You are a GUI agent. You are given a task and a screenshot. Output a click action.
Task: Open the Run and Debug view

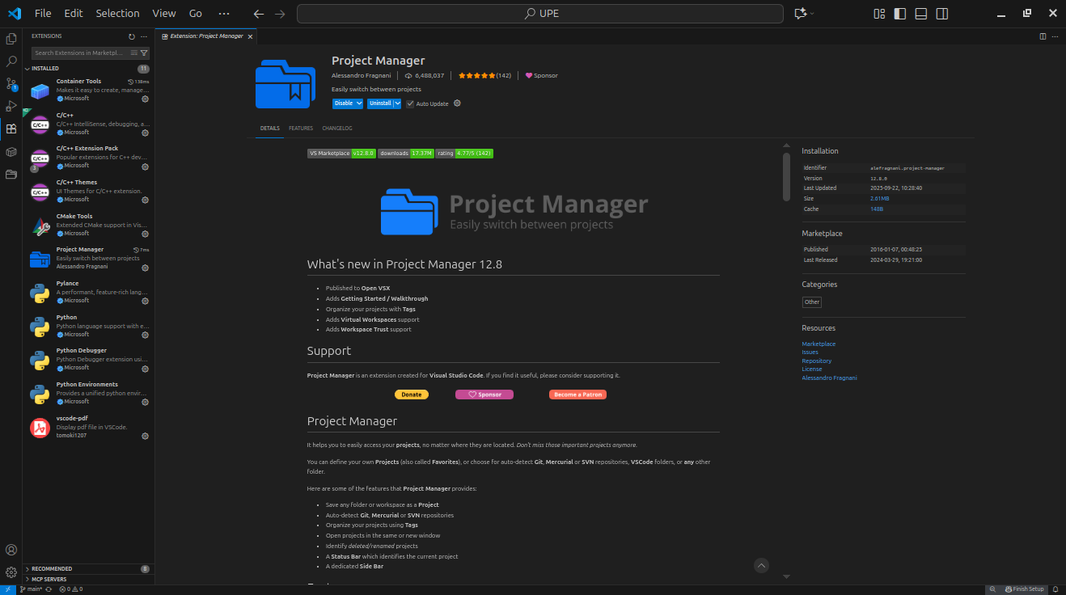(x=11, y=106)
